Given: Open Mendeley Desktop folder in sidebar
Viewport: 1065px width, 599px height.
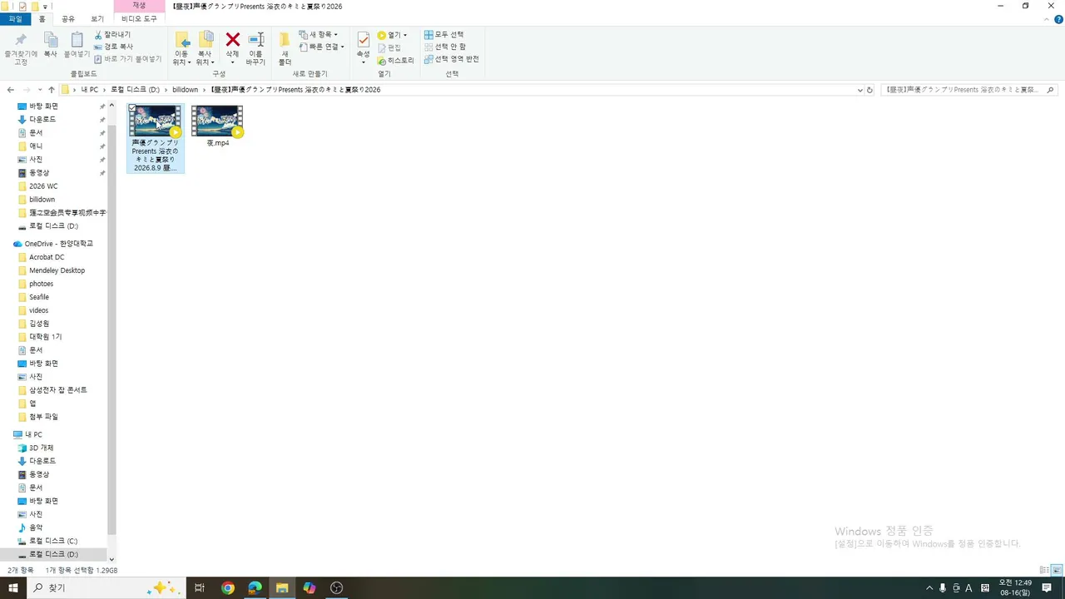Looking at the screenshot, I should (x=57, y=270).
